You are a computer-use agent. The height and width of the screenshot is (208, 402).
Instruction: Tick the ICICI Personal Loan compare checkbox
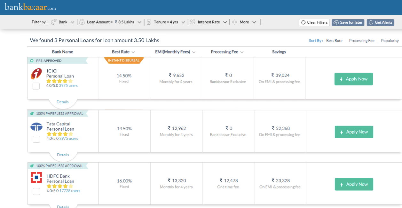[x=36, y=86]
